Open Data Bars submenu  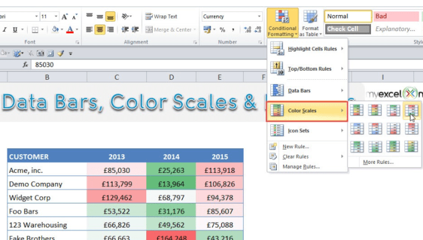[x=307, y=91]
